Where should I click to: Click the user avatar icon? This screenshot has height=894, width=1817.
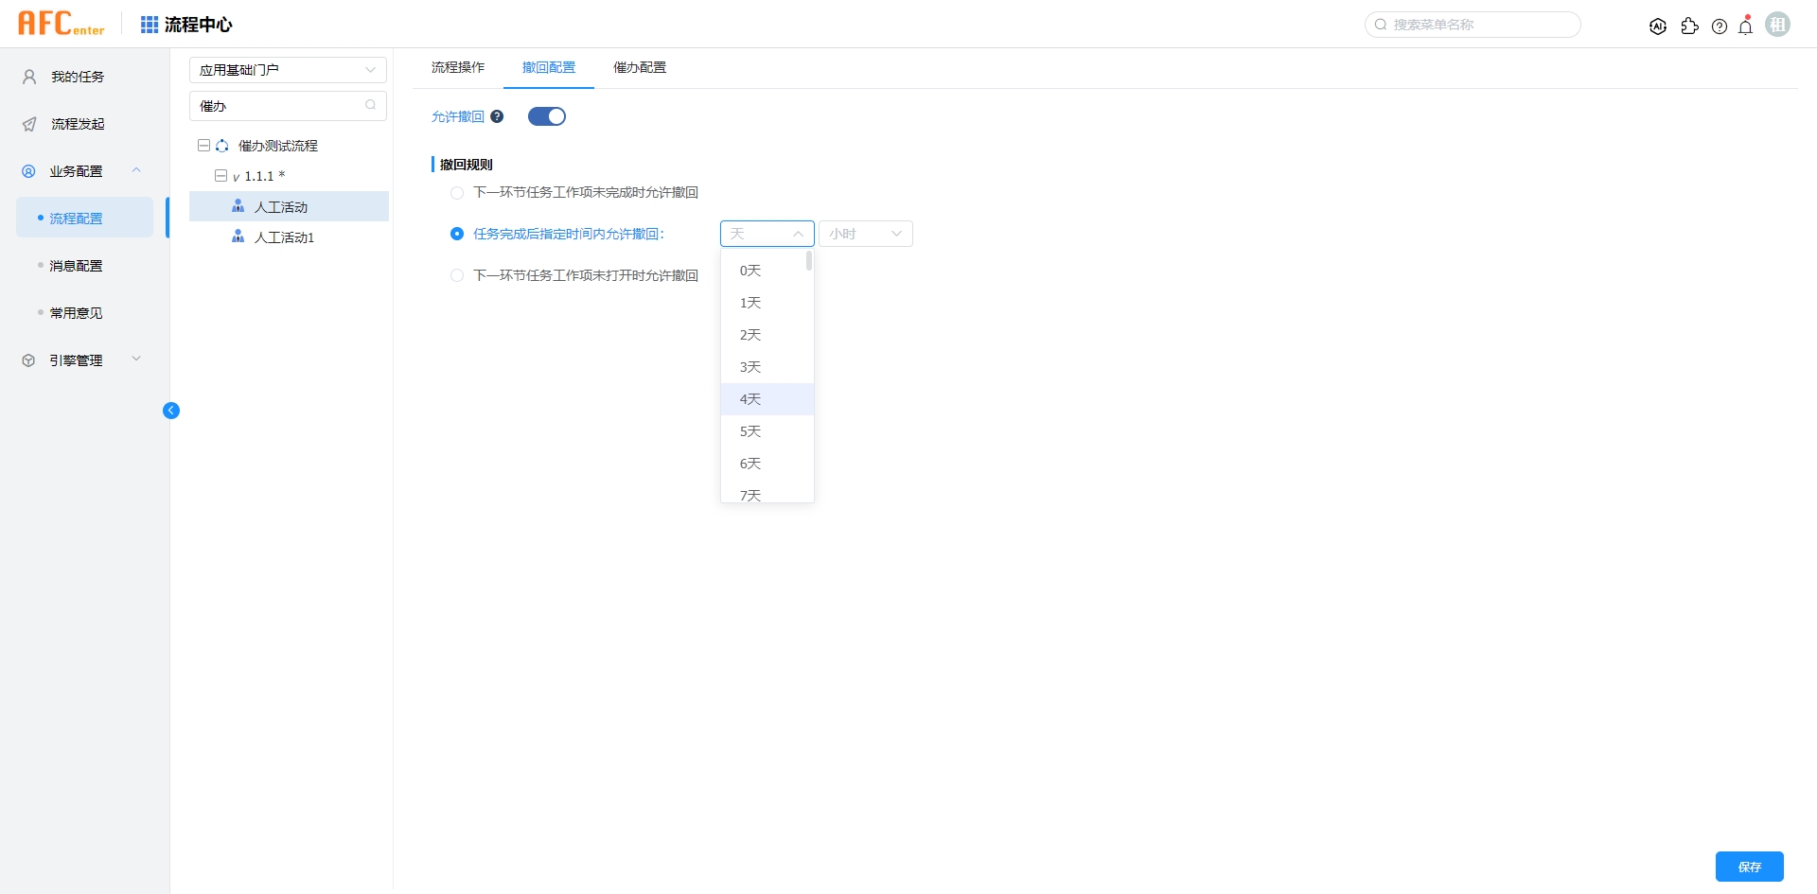click(1777, 25)
